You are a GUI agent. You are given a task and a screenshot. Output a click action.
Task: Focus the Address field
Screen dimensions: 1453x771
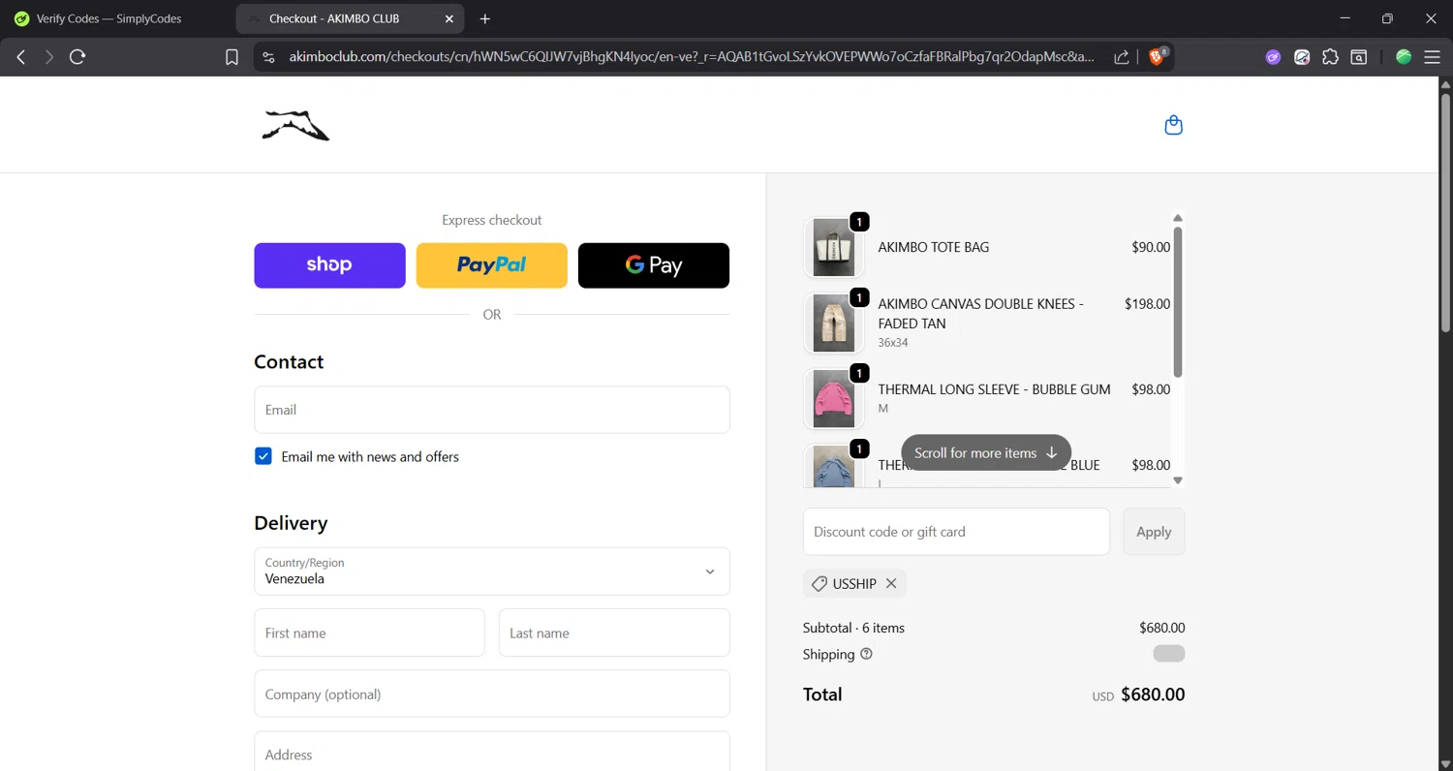point(491,752)
